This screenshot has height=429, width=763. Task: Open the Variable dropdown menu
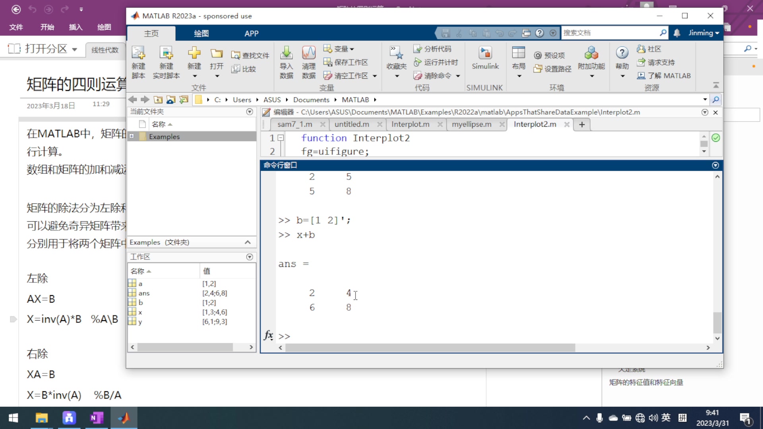point(343,49)
